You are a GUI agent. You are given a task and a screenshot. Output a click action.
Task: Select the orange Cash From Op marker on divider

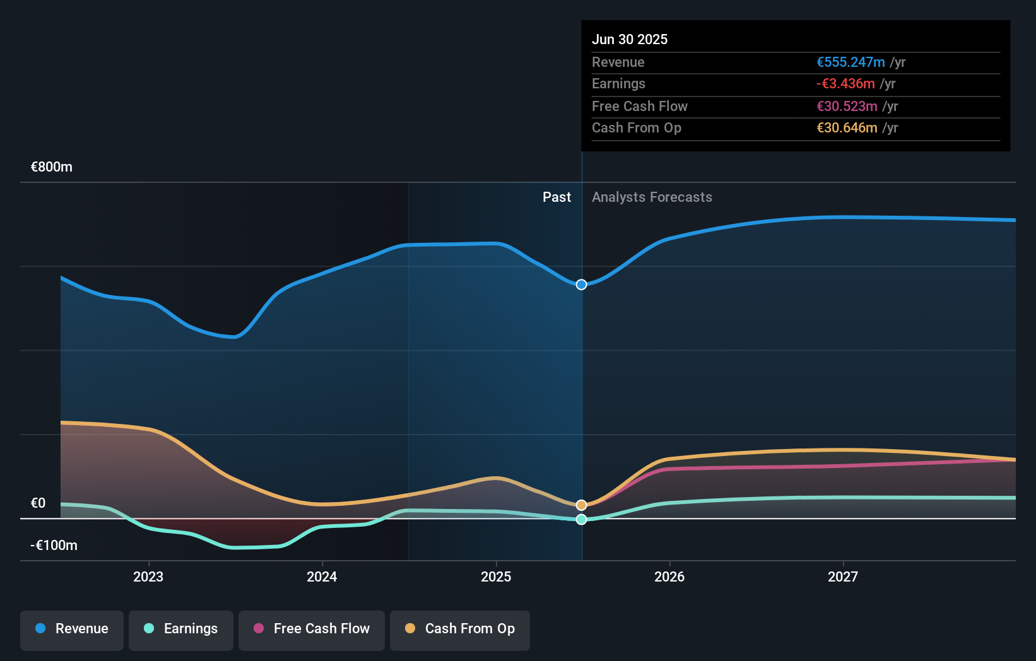pos(580,505)
